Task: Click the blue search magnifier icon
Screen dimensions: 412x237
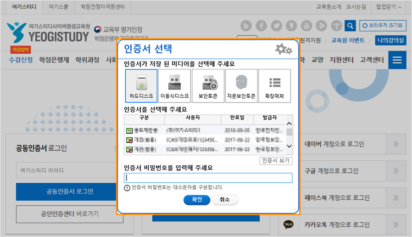Action: click(350, 26)
